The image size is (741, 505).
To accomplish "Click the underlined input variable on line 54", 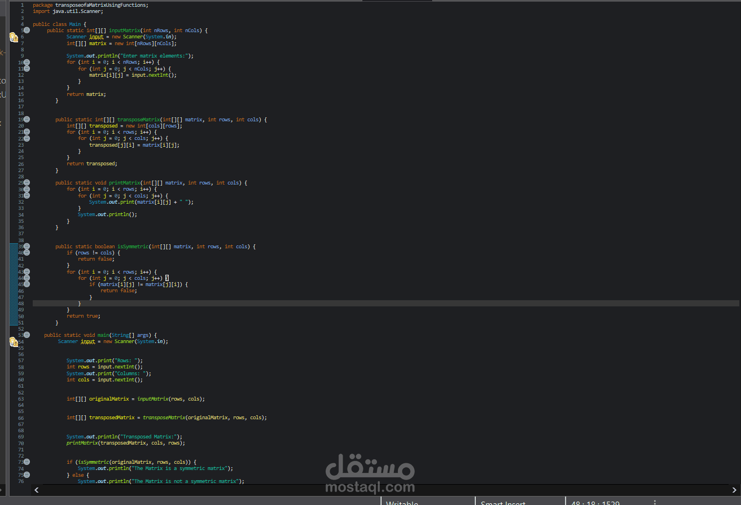I will click(x=87, y=341).
